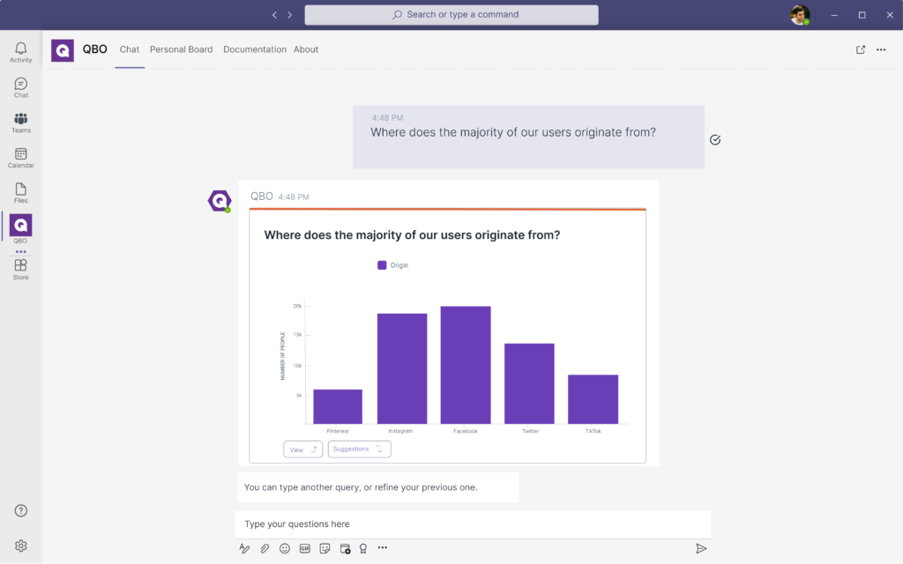
Task: Open the Files section
Action: pyautogui.click(x=20, y=193)
